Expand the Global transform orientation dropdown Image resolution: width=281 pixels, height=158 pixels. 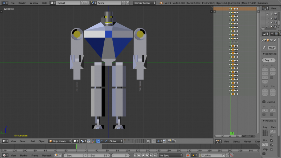coord(116,141)
